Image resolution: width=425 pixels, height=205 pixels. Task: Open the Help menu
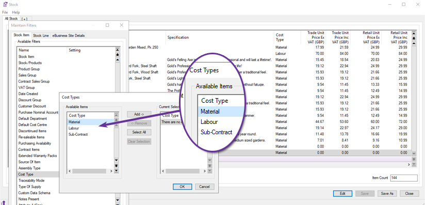[16, 12]
